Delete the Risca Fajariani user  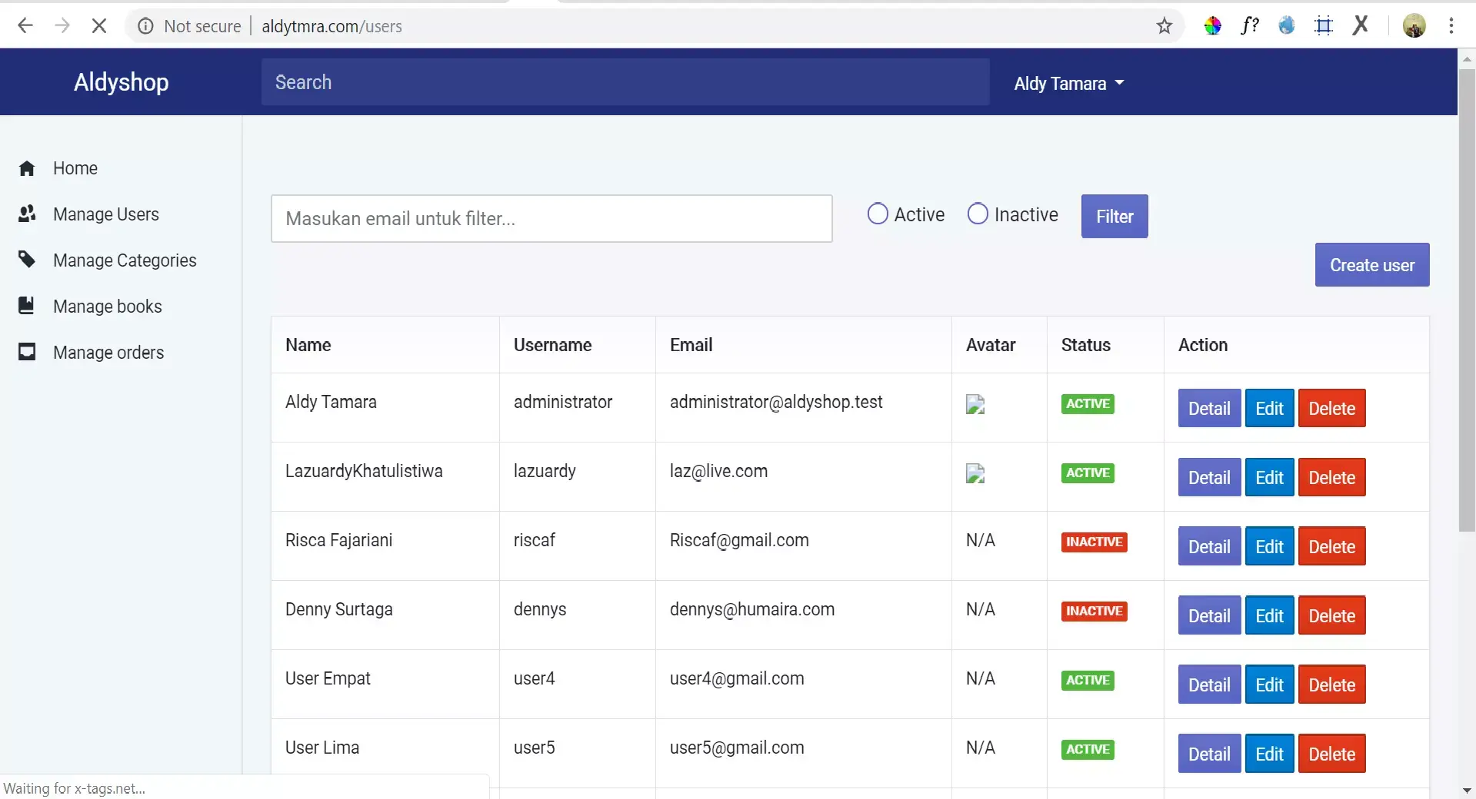pos(1331,546)
